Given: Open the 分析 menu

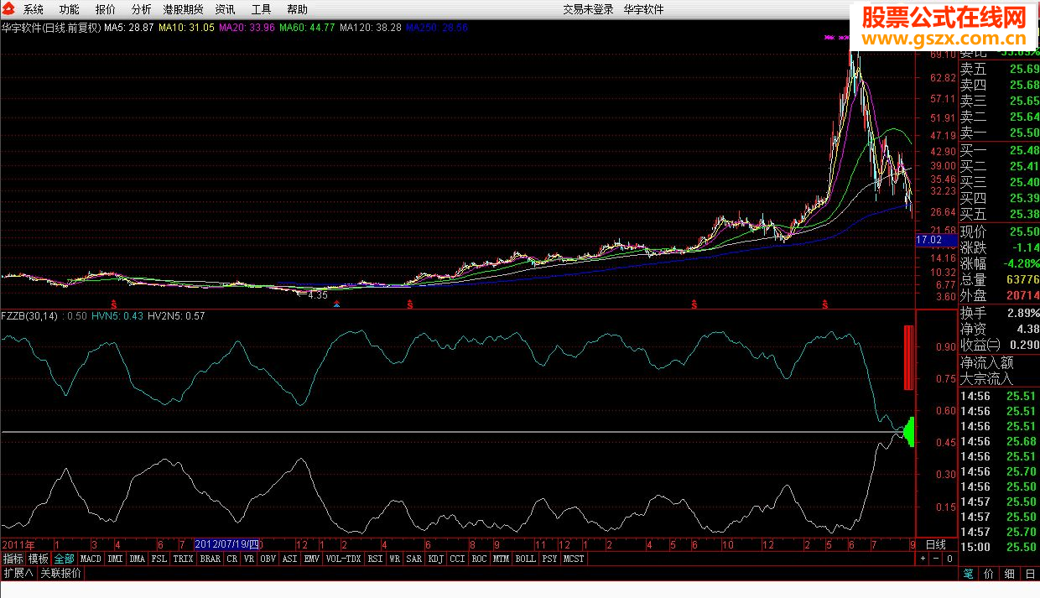Looking at the screenshot, I should 142,9.
